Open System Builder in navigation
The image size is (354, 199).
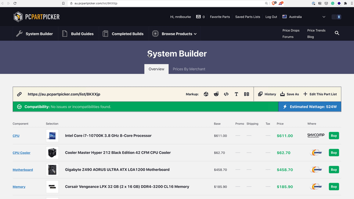pos(35,34)
